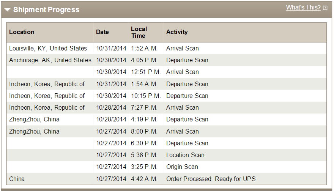The height and width of the screenshot is (192, 334).
Task: Click the help icon beside What's This?
Action: tap(325, 8)
